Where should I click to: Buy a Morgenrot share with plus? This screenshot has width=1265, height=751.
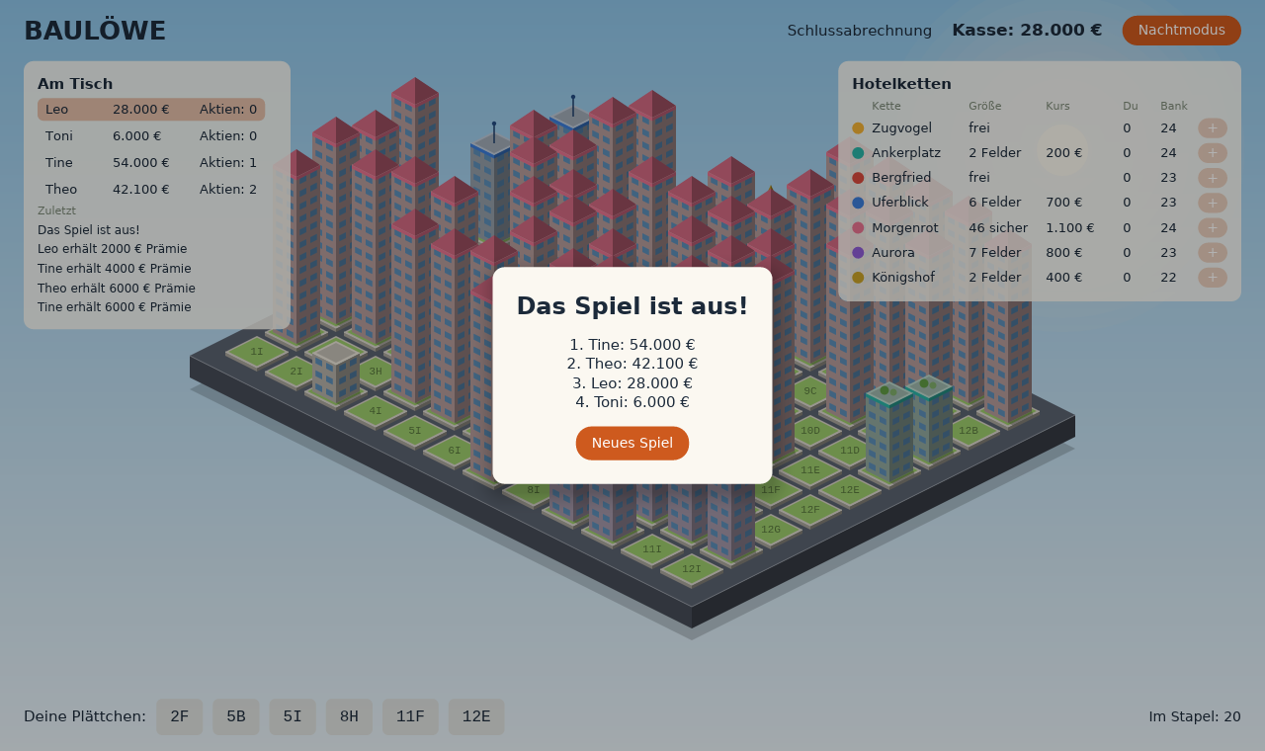(x=1213, y=227)
